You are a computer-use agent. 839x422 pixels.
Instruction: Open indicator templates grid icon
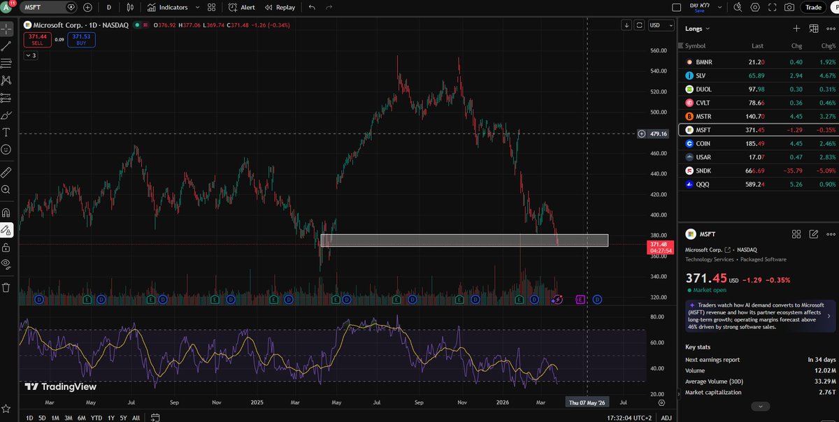click(x=212, y=7)
